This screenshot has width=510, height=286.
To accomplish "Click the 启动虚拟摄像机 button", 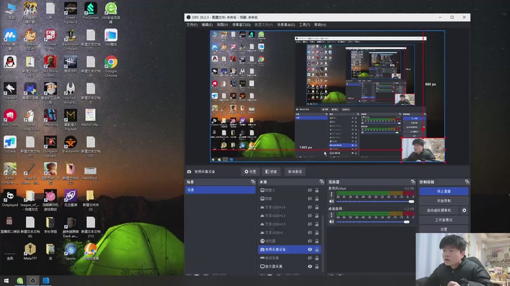I will click(439, 210).
